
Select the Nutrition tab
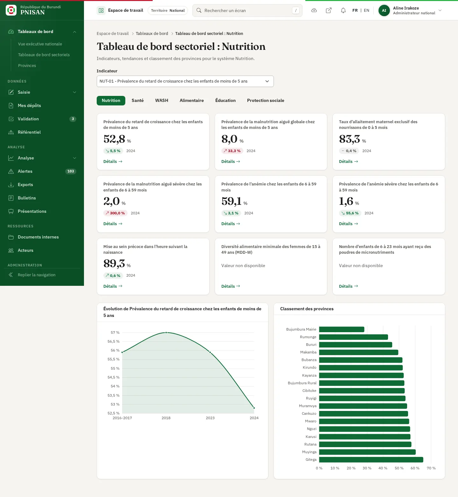pos(111,100)
